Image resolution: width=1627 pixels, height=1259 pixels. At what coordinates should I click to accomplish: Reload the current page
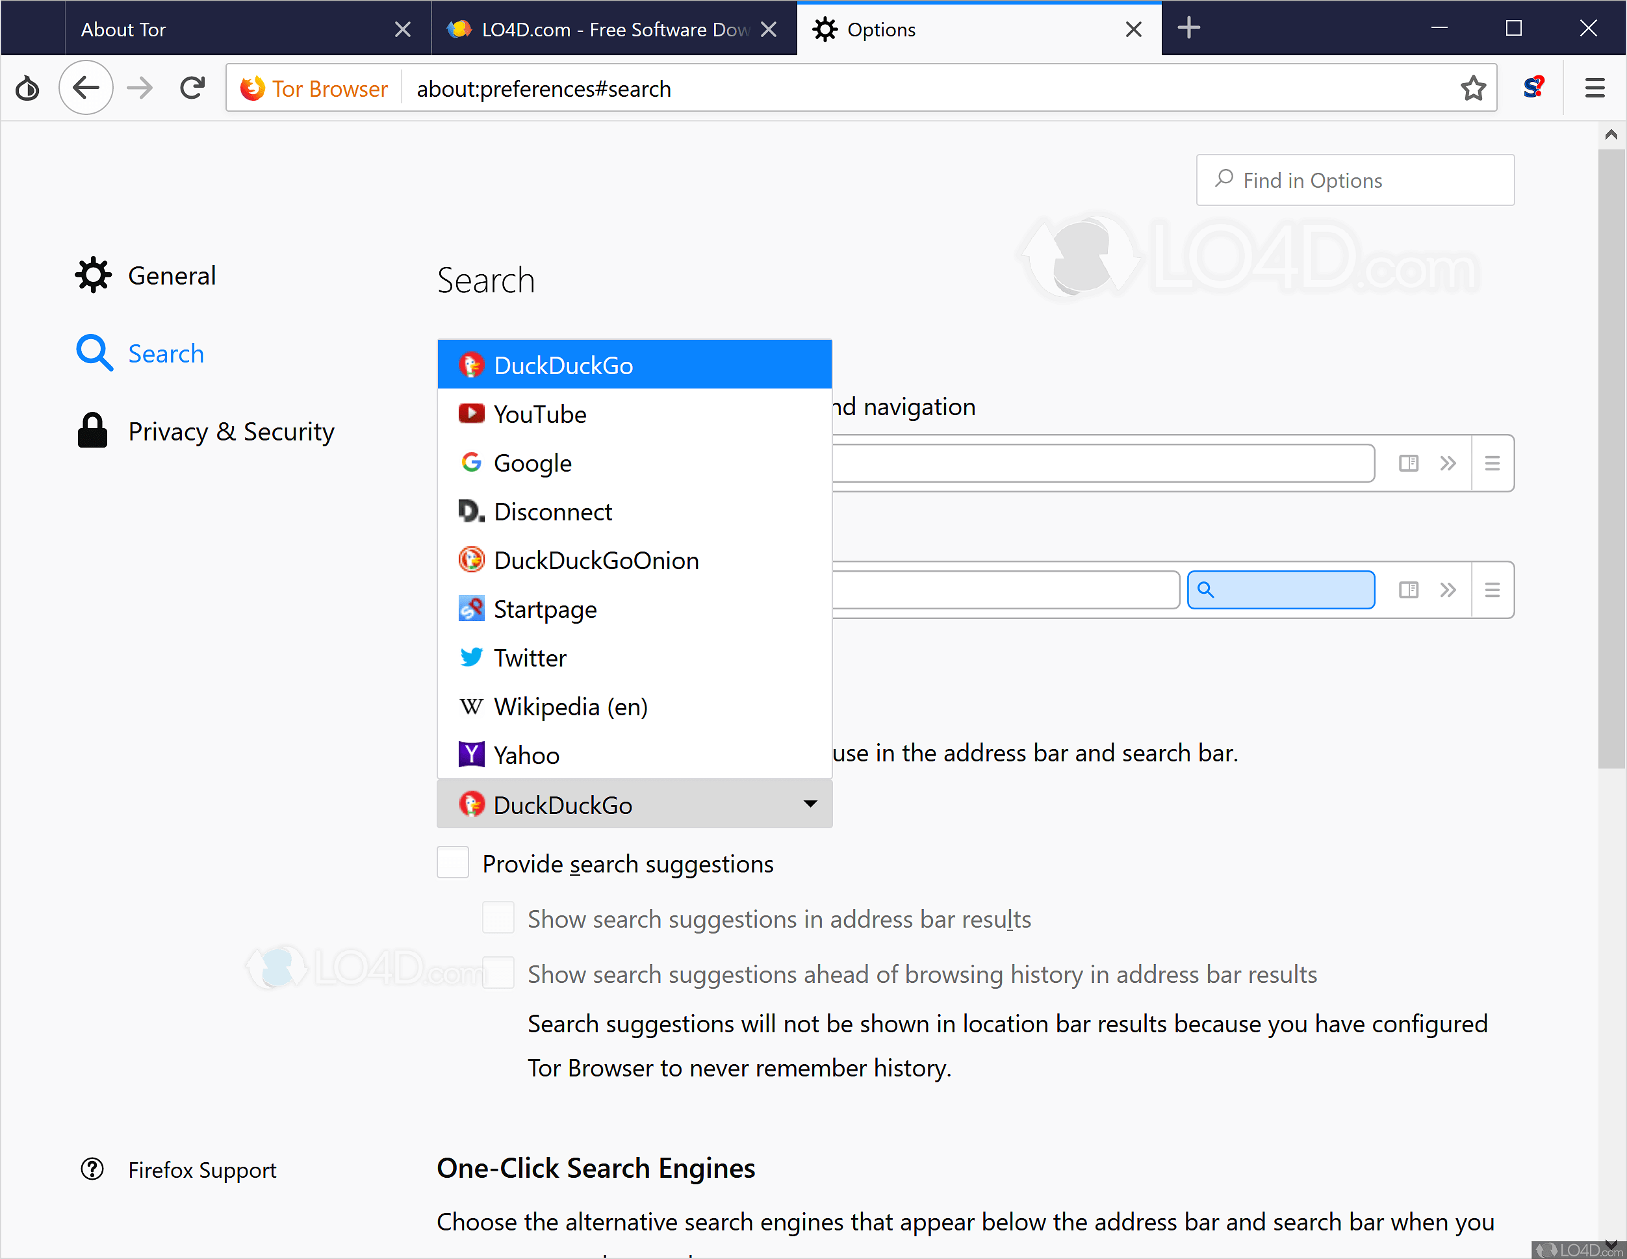pos(192,87)
